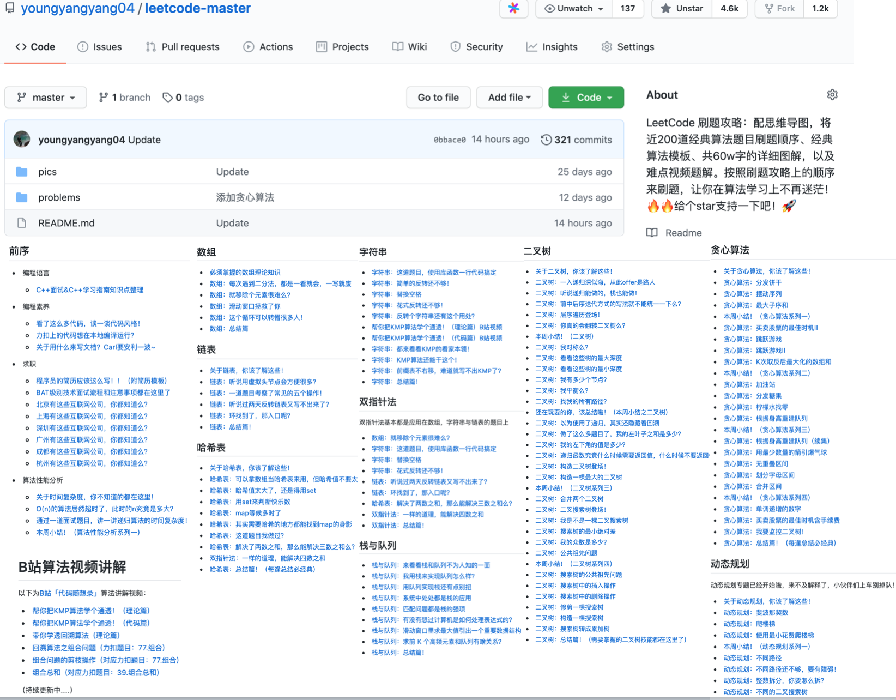Viewport: 896px width, 700px height.
Task: Click youngyangyang04 author name in commit row
Action: coord(82,140)
